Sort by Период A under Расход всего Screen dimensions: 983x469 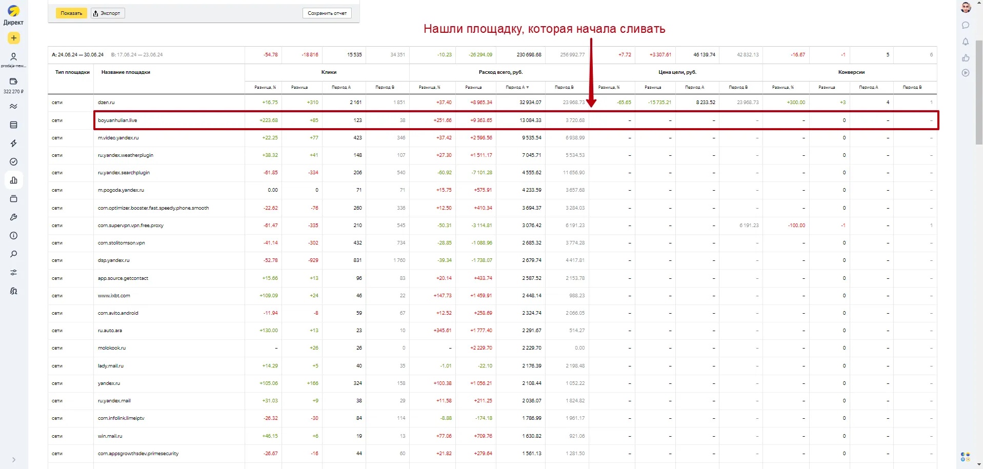point(517,88)
